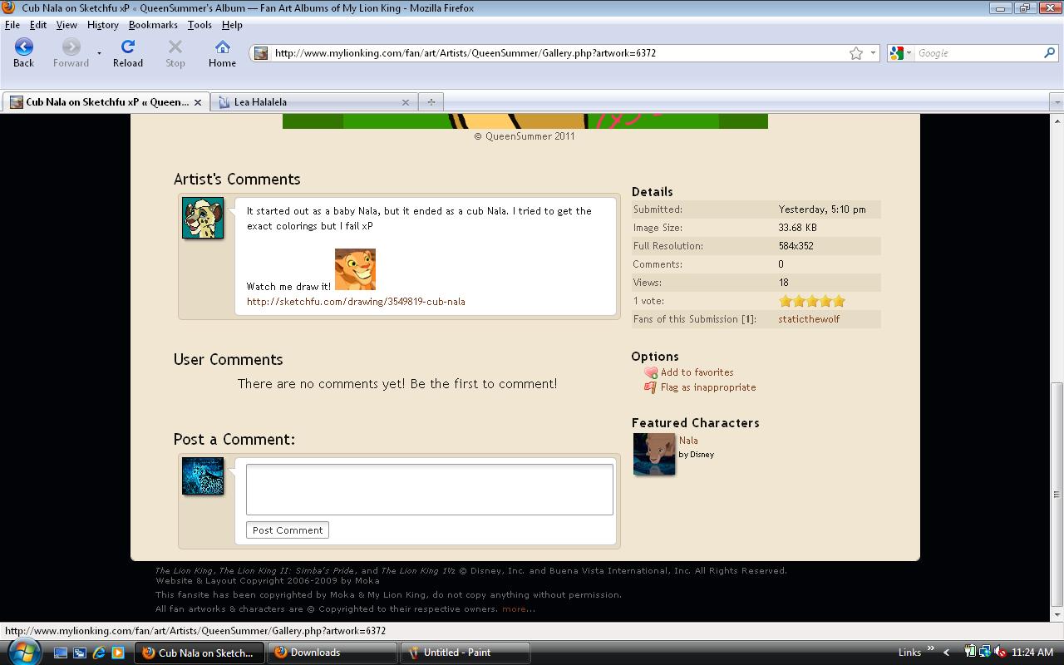Close the Lea Halalela tab
Image resolution: width=1064 pixels, height=665 pixels.
coord(406,102)
